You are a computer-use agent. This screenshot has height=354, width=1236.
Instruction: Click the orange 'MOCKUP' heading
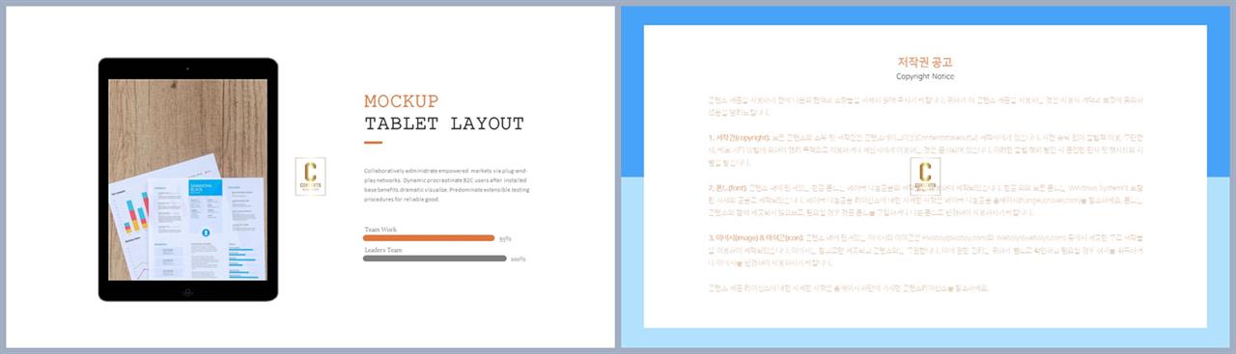tap(401, 101)
